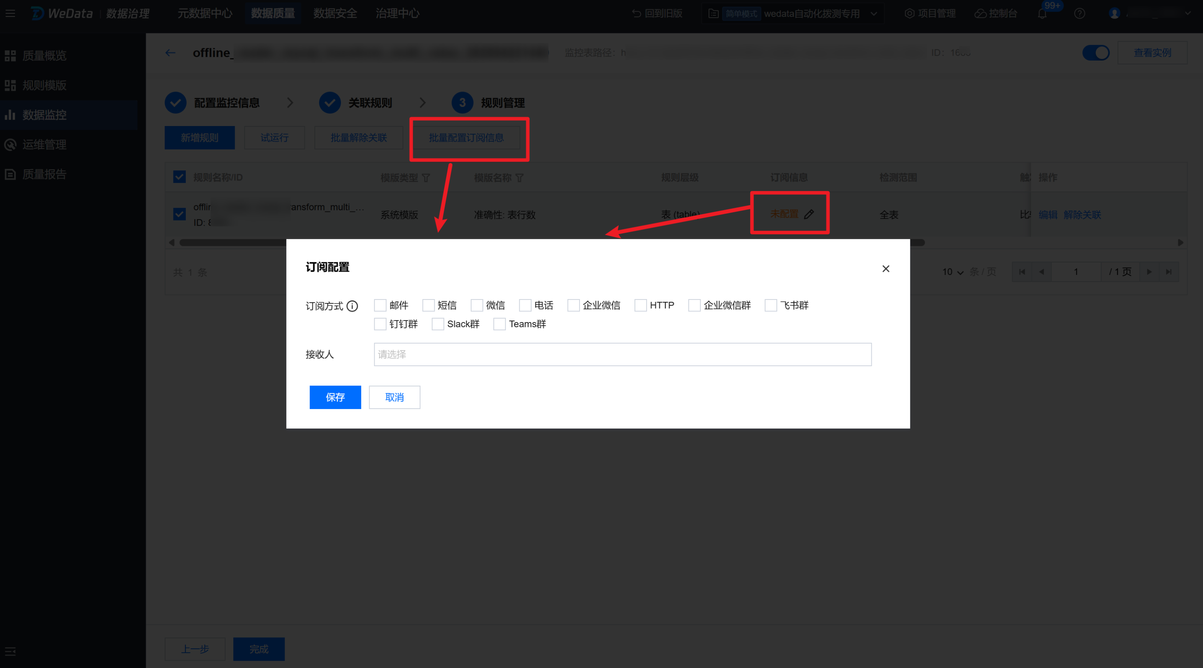Screen dimensions: 1203x668
Task: Click the 查看实例 button
Action: tap(1152, 53)
